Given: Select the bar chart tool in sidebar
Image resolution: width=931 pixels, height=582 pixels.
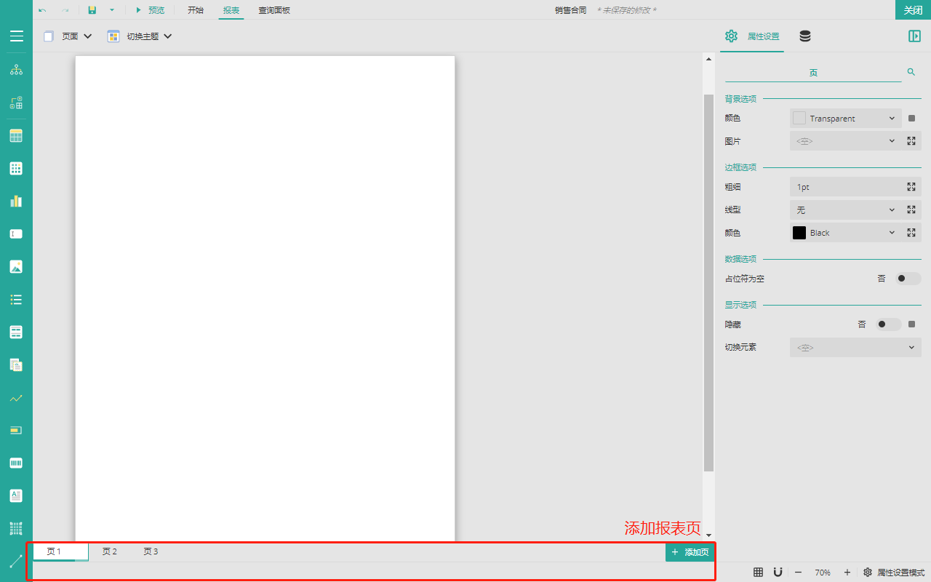Looking at the screenshot, I should 16,202.
